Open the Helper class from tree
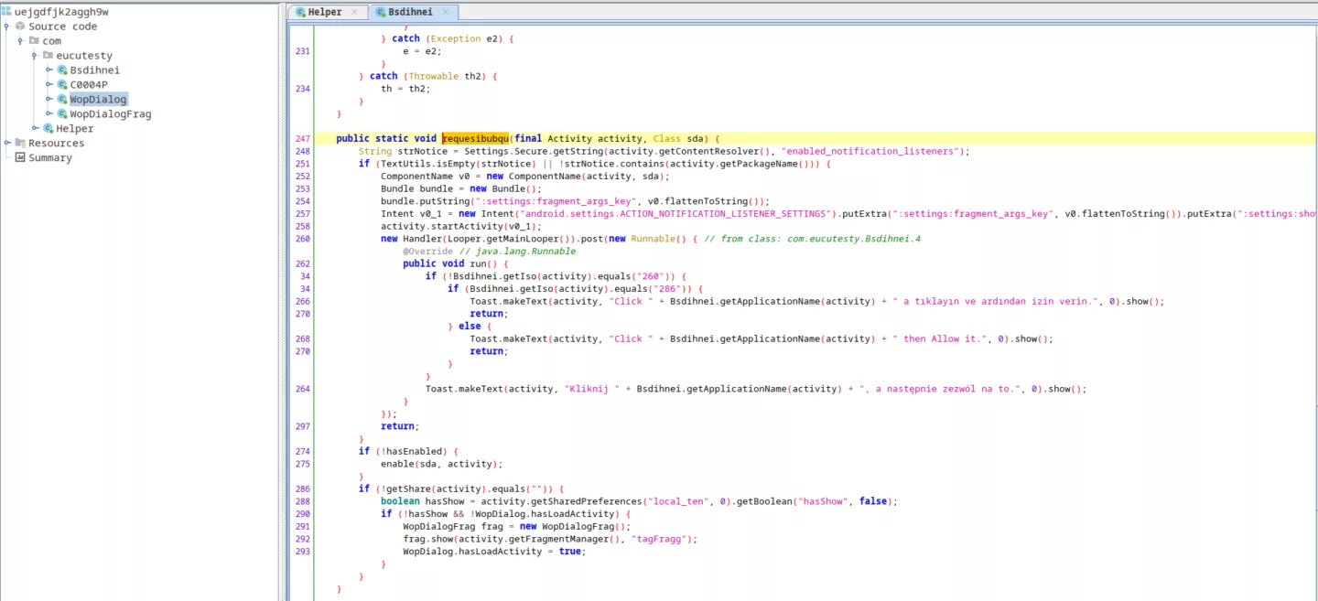The image size is (1318, 601). pyautogui.click(x=75, y=129)
